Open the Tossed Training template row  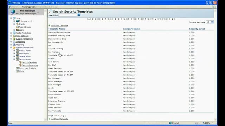(x=56, y=49)
